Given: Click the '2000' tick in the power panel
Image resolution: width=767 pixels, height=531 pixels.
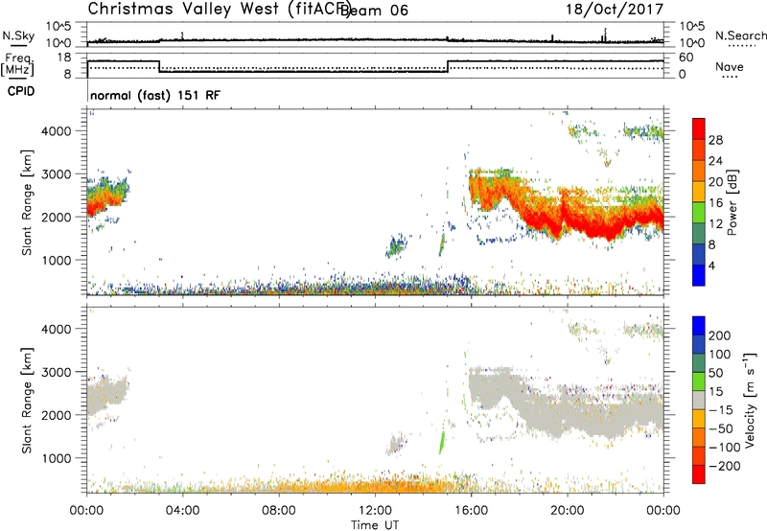Looking at the screenshot, I should (57, 217).
